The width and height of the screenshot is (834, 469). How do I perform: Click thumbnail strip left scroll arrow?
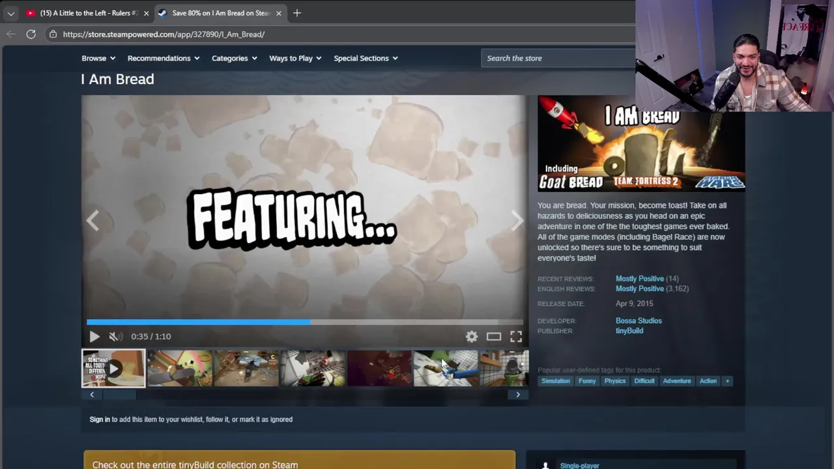pyautogui.click(x=92, y=394)
